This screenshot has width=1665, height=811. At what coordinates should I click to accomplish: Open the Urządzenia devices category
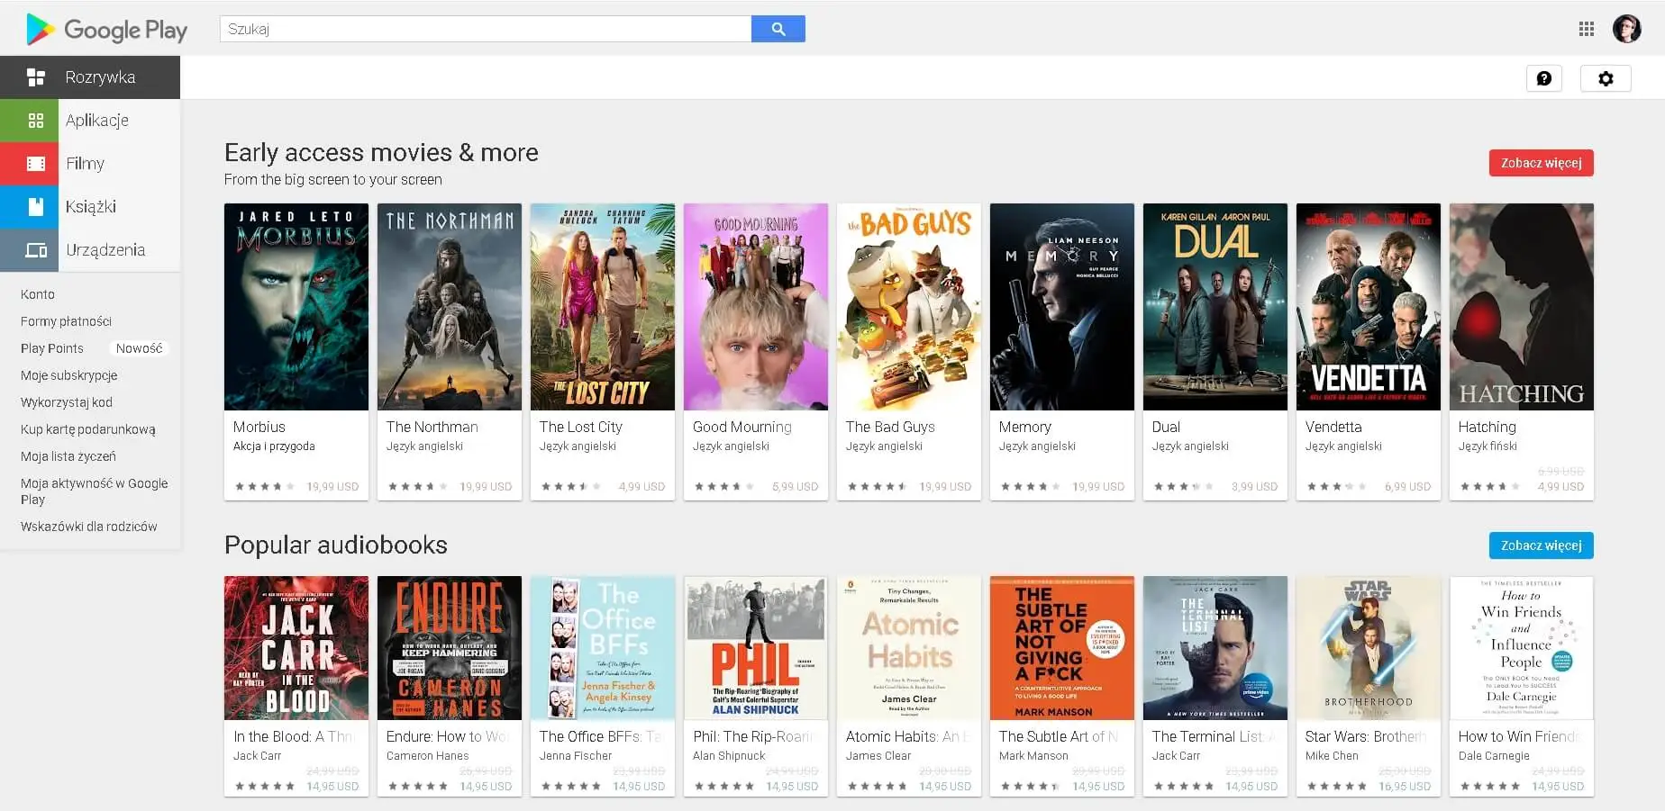pos(105,250)
